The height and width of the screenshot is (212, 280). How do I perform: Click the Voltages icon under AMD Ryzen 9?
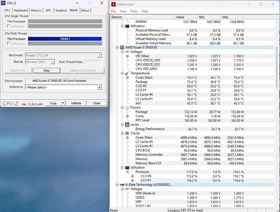tap(127, 52)
